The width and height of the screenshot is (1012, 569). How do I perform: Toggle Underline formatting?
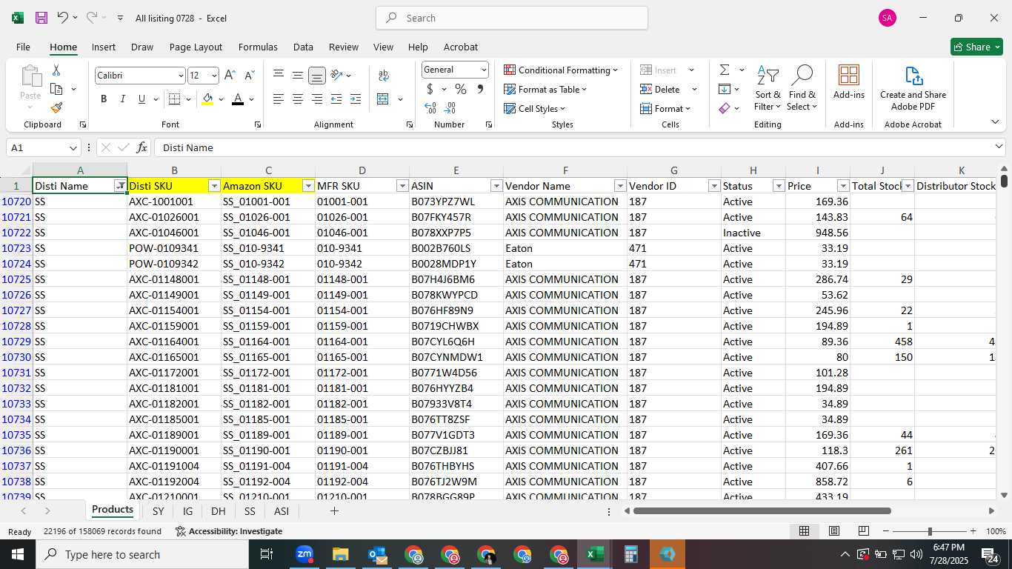(141, 99)
